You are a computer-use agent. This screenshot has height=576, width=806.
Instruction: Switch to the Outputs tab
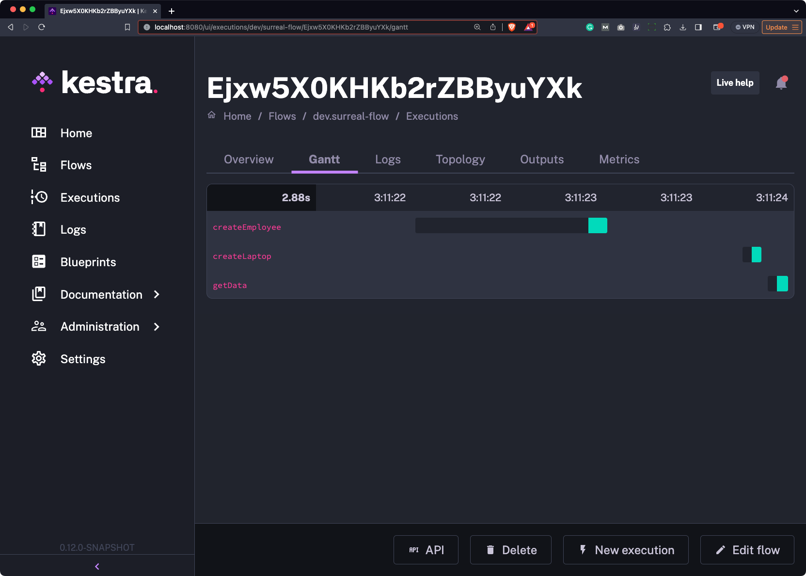[541, 160]
